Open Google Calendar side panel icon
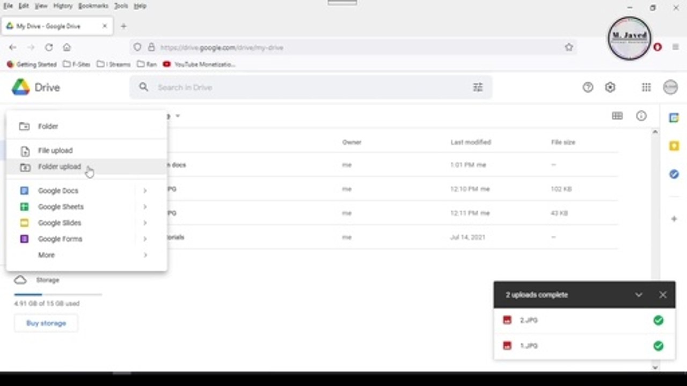Image resolution: width=687 pixels, height=386 pixels. click(x=674, y=118)
